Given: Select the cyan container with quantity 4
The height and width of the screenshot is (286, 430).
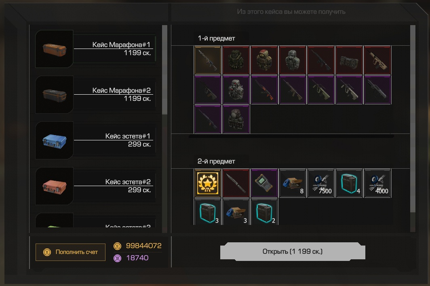Looking at the screenshot, I should point(349,183).
